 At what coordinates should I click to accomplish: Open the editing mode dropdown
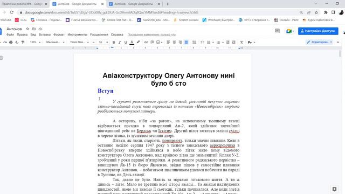coord(320,42)
